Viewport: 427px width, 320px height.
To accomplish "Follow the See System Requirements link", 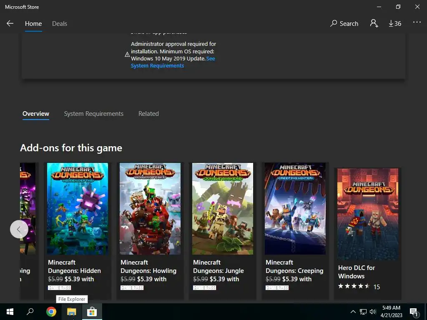I will 173,62.
